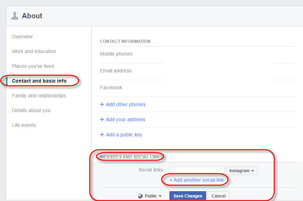
Task: Click Add other phones link
Action: [x=126, y=104]
